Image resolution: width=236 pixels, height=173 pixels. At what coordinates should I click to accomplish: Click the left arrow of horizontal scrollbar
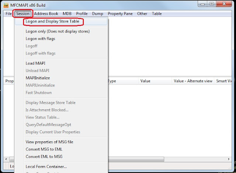pyautogui.click(x=6, y=159)
